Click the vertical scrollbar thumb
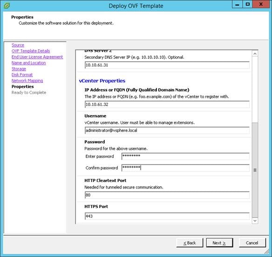Image resolution: width=272 pixels, height=257 pixels. click(255, 170)
